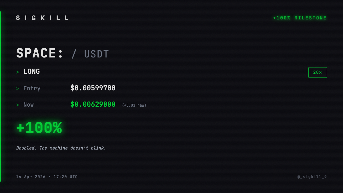Click the +100% MILESTONE label
Screen dimensions: 343x193
click(300, 18)
